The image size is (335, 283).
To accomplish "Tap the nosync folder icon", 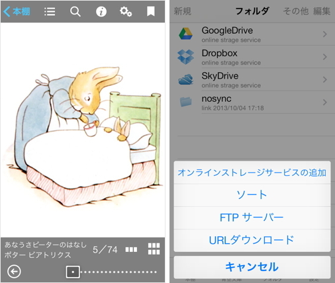I will click(186, 102).
